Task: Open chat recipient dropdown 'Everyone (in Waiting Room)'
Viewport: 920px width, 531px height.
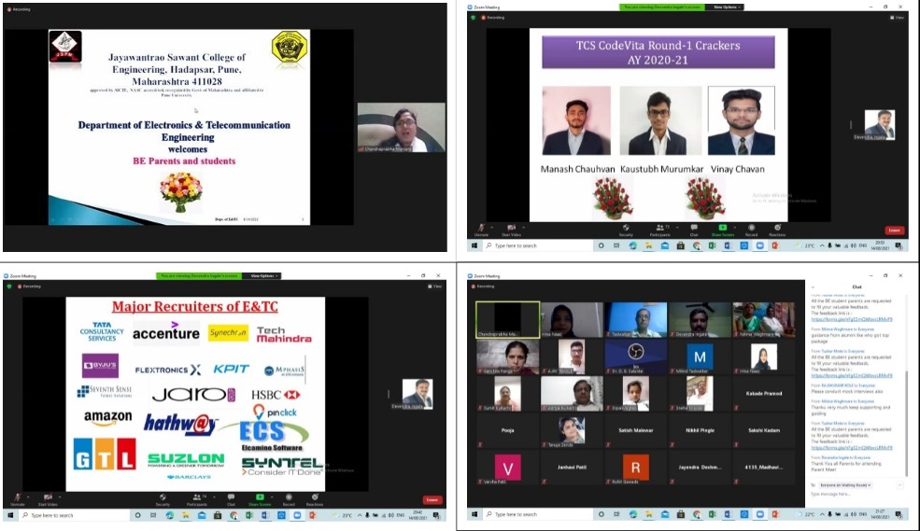Action: point(845,485)
